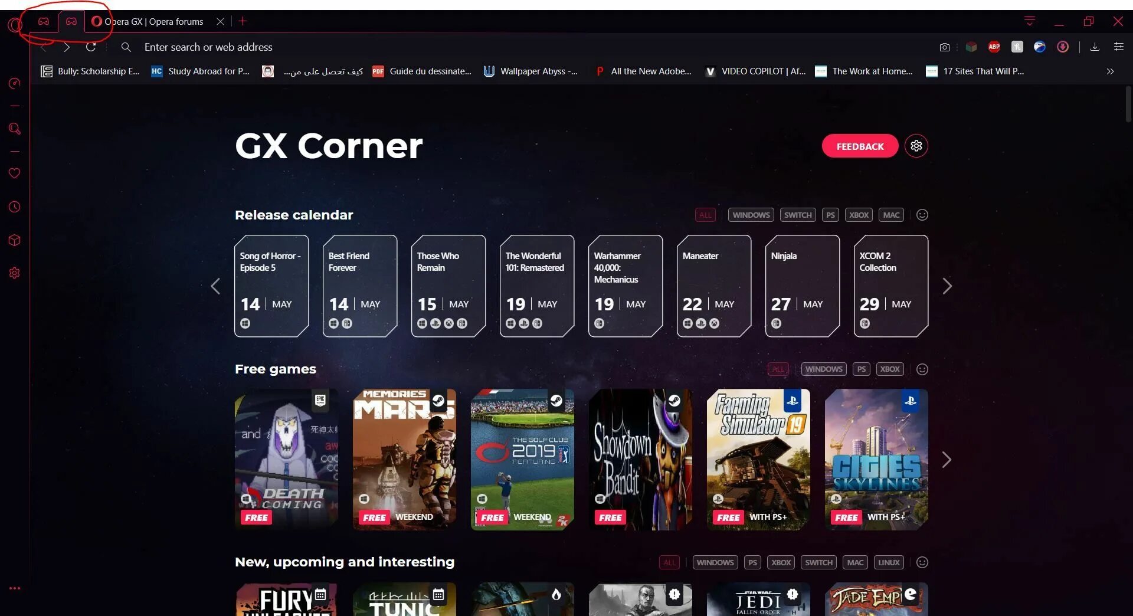This screenshot has height=616, width=1133.
Task: Open Settings gear in sidebar
Action: point(15,273)
